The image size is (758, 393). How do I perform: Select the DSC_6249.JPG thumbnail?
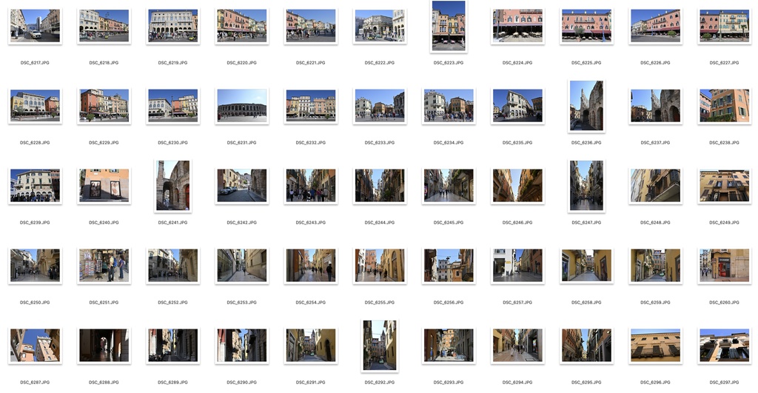point(724,186)
